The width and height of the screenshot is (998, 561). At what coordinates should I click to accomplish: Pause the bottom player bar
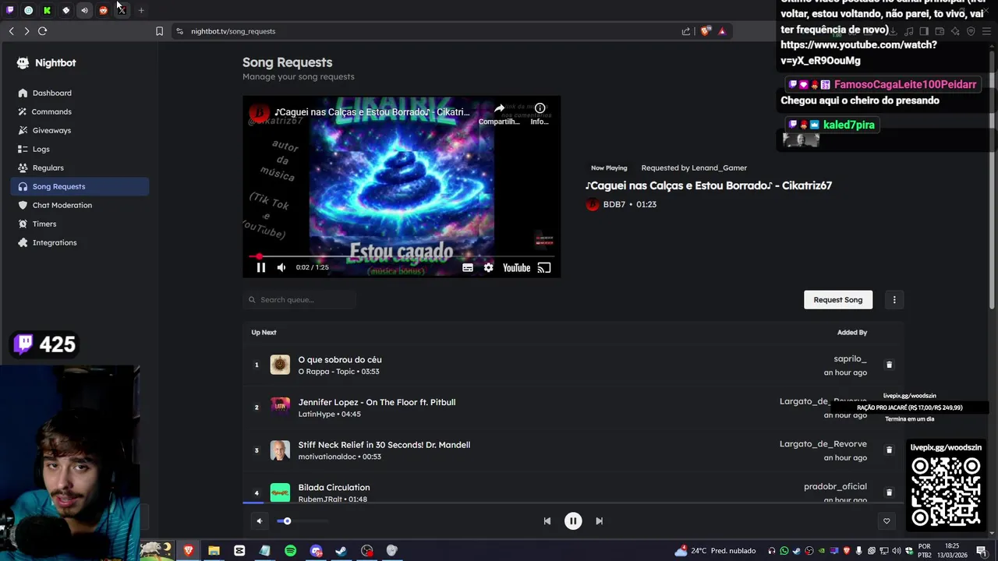(573, 521)
